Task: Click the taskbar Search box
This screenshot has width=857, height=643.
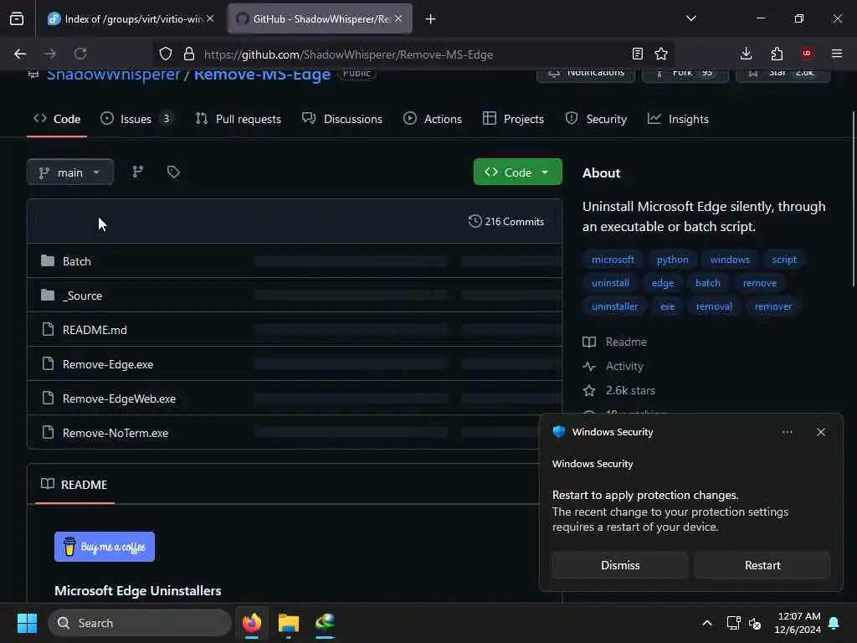Action: [140, 623]
